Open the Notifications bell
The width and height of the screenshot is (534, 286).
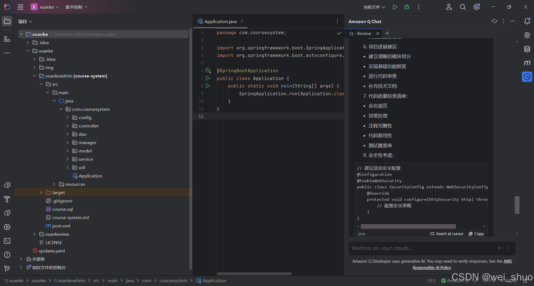click(527, 21)
